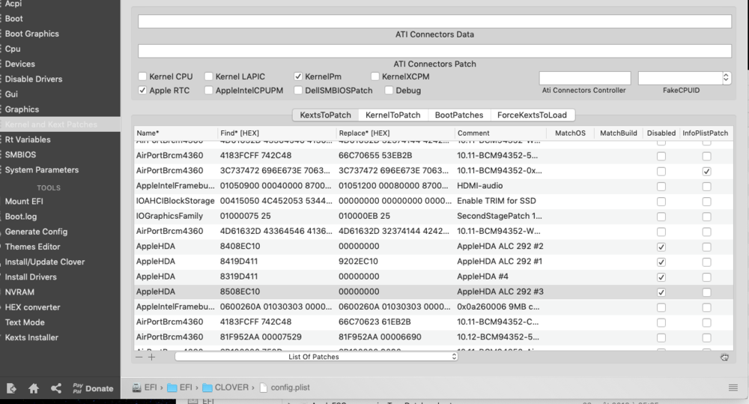Open the hamburger menu in path bar
The height and width of the screenshot is (404, 749).
[733, 388]
